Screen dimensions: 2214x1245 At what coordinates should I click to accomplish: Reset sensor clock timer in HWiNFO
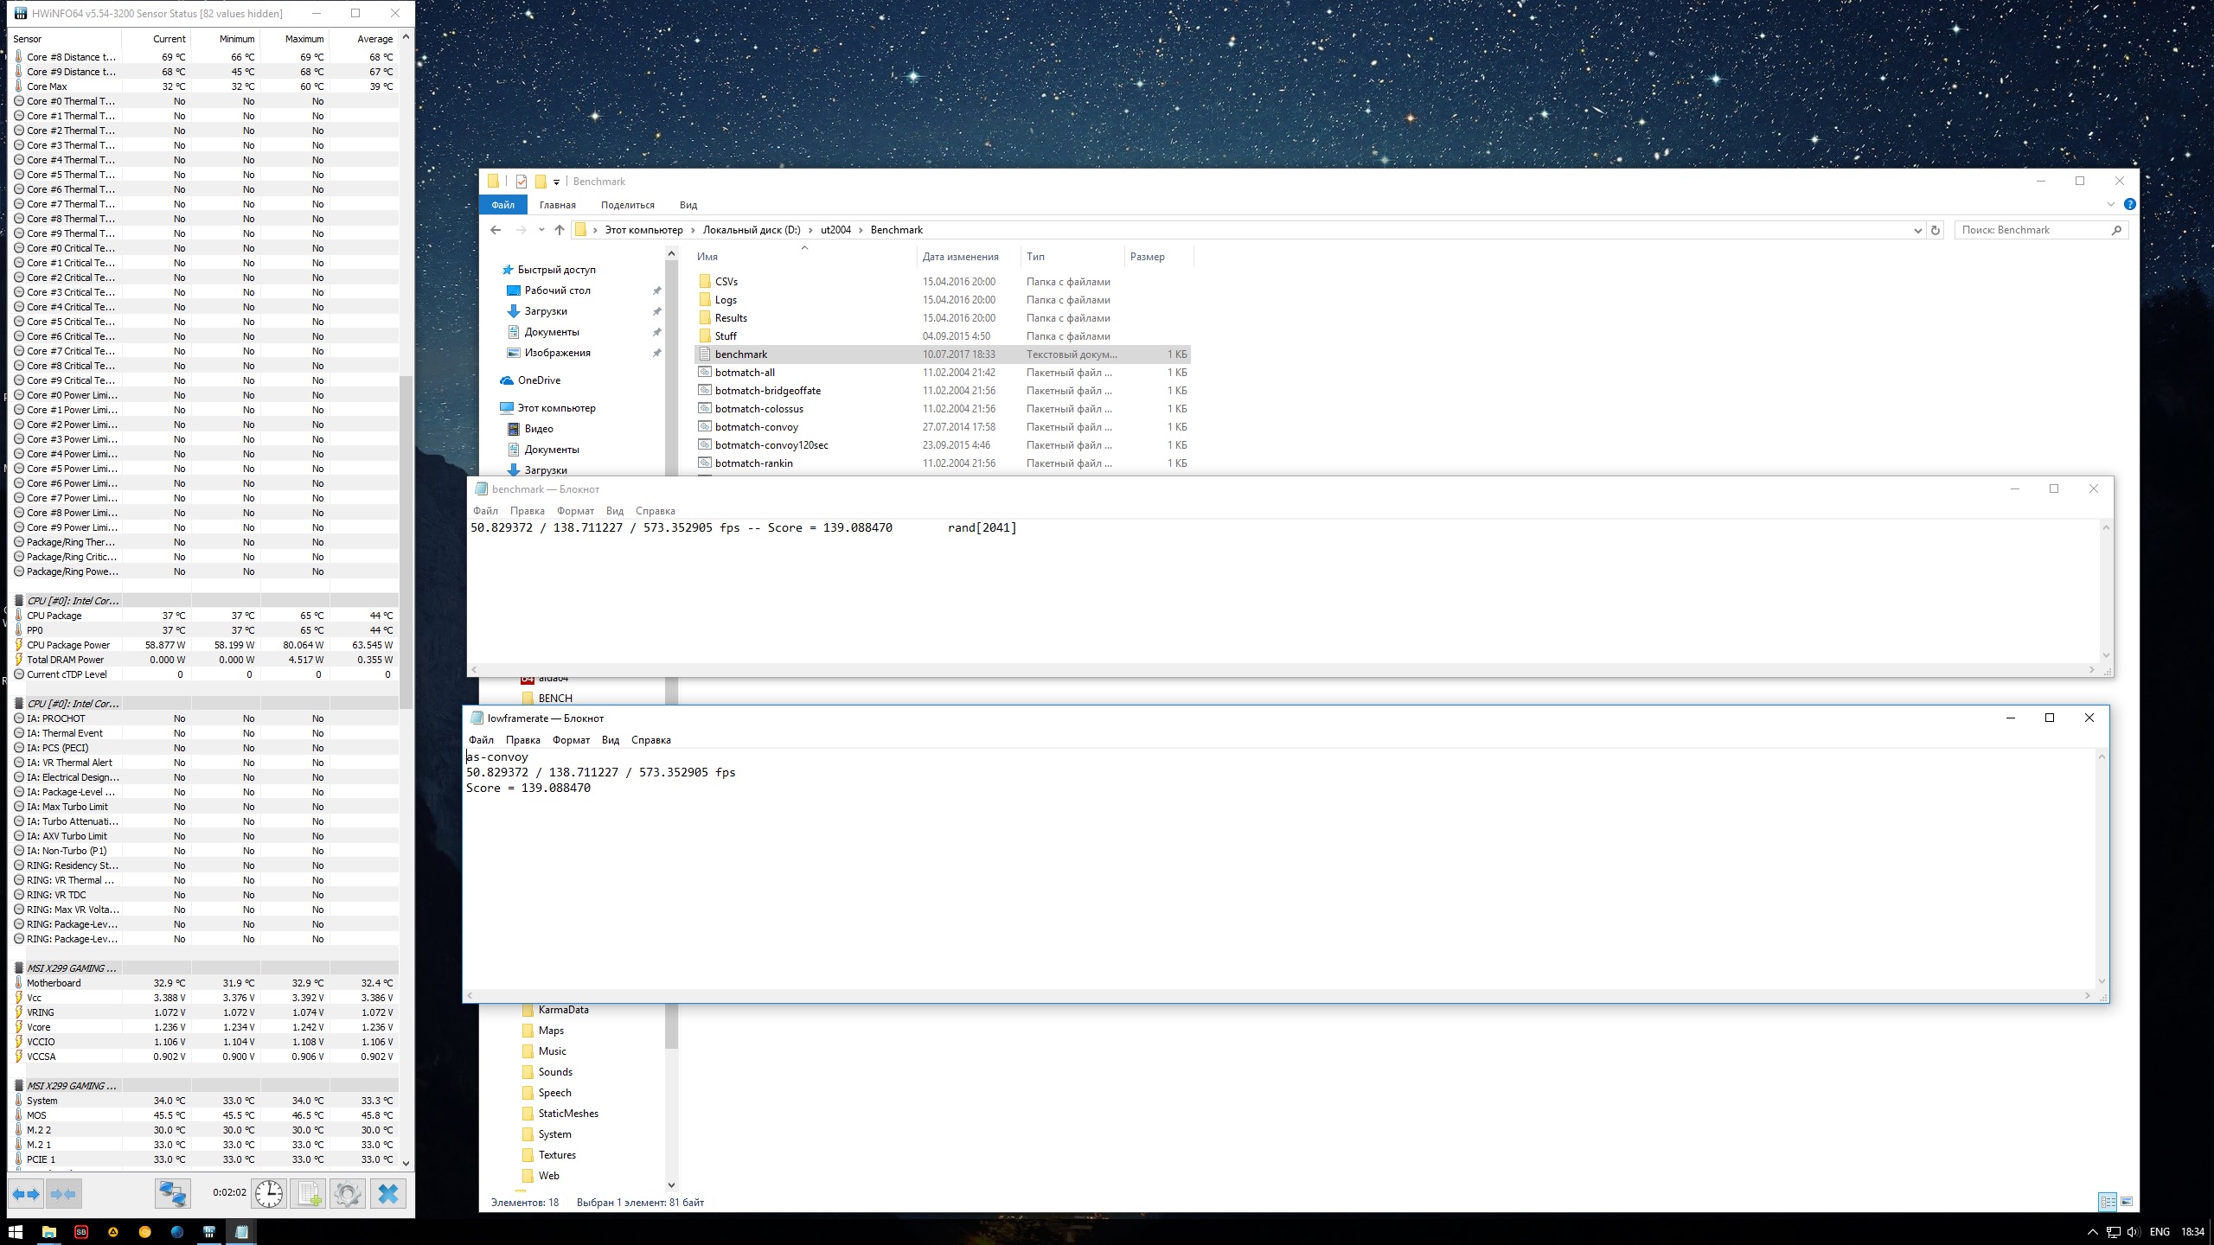coord(269,1194)
